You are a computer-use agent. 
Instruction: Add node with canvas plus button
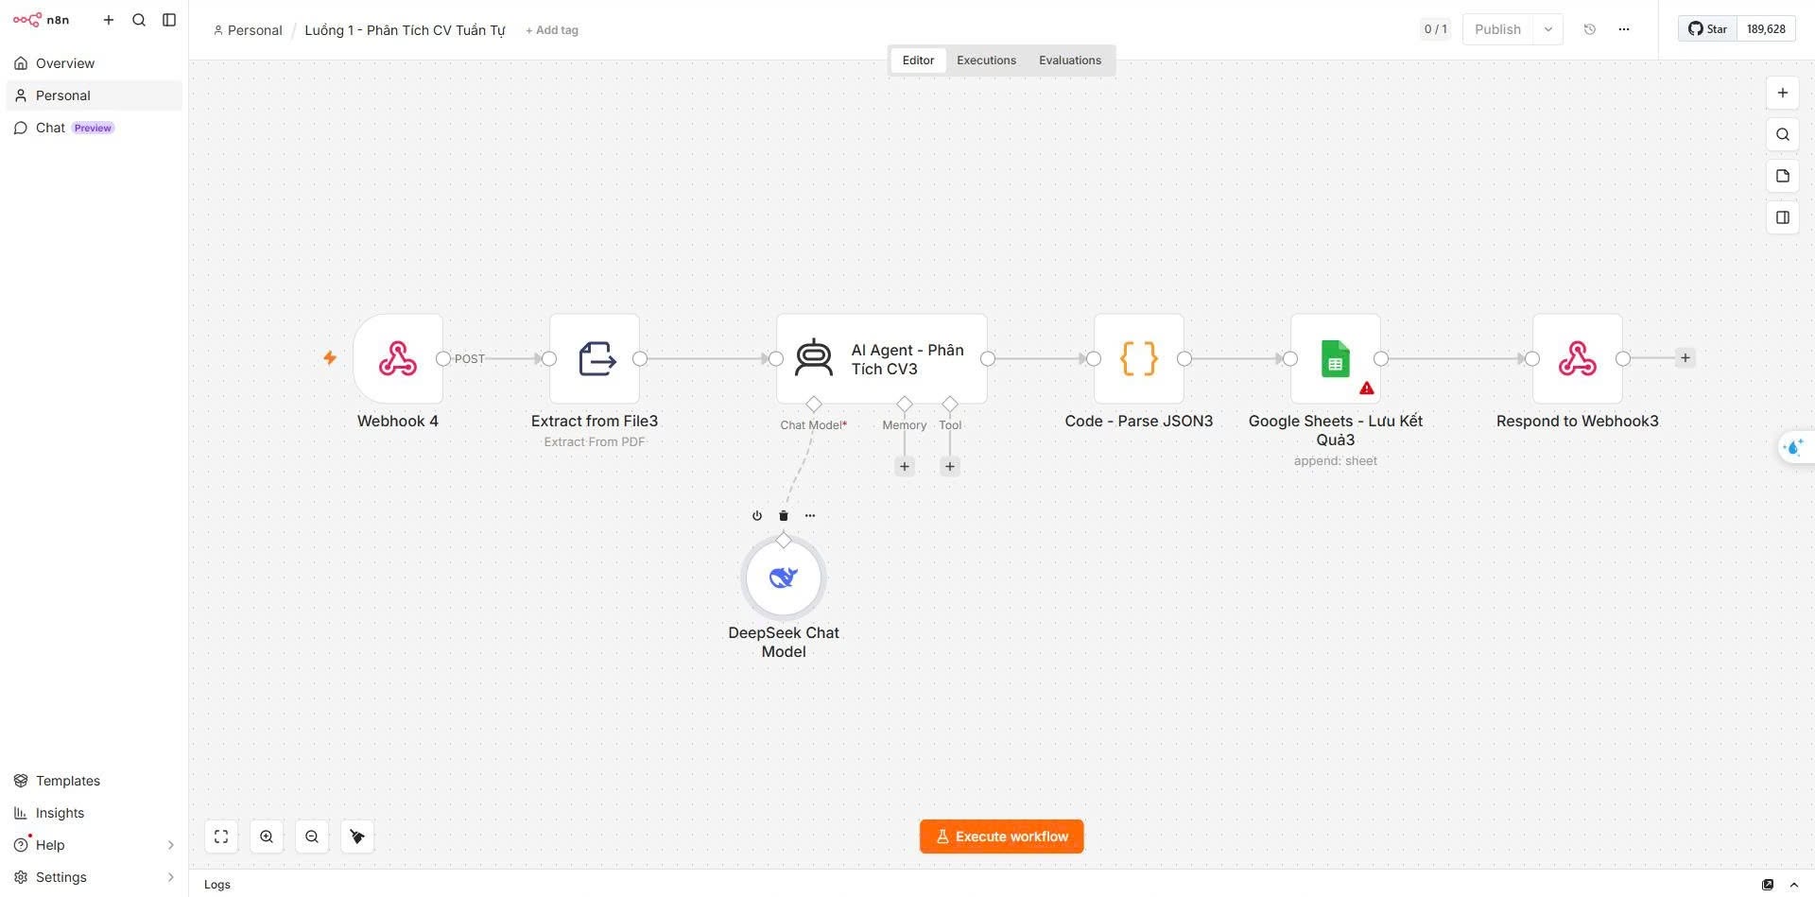pyautogui.click(x=1783, y=93)
